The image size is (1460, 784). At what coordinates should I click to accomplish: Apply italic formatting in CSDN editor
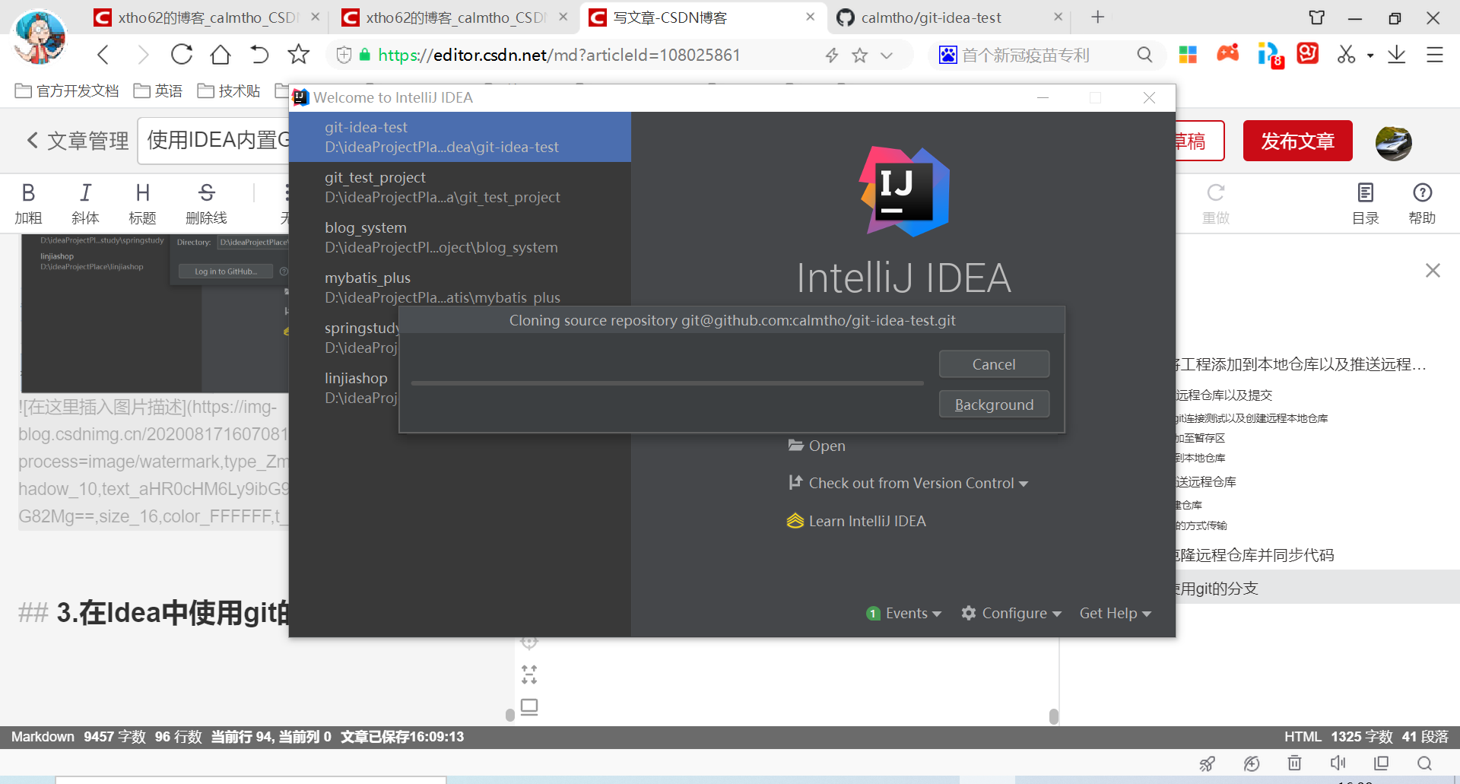click(x=85, y=204)
